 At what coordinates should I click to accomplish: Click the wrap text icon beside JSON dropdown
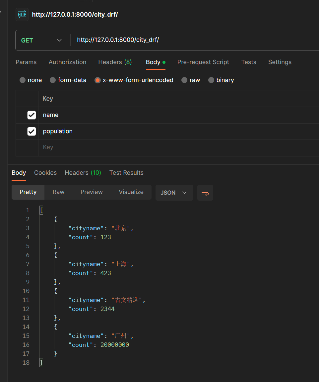205,193
